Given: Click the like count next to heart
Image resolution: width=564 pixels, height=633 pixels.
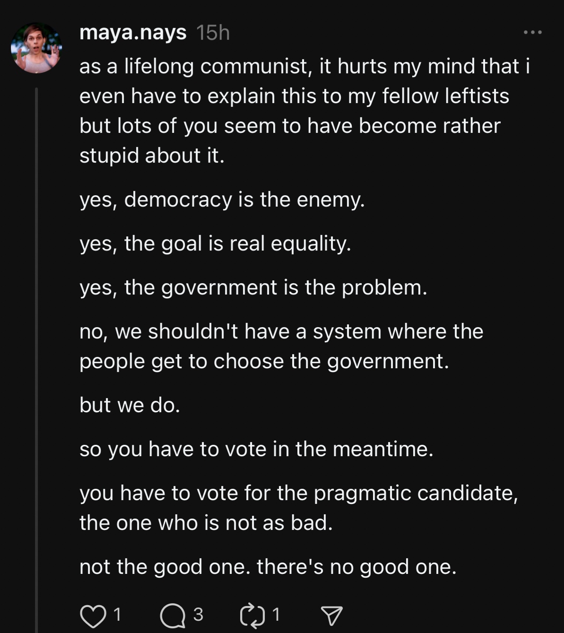Looking at the screenshot, I should click(x=117, y=615).
